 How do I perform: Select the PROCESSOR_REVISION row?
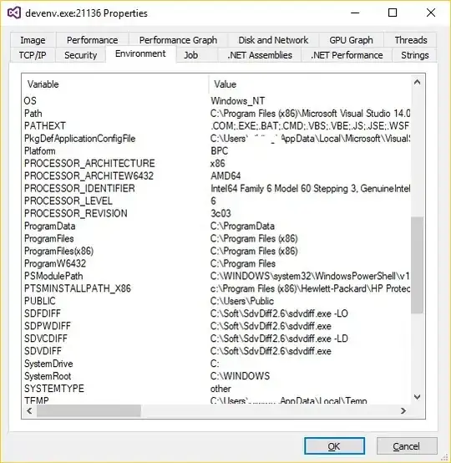click(216, 213)
